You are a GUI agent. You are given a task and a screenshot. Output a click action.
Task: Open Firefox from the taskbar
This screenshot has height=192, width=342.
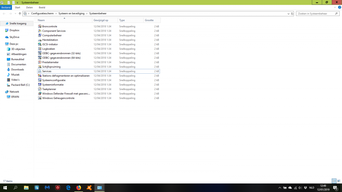point(79,188)
